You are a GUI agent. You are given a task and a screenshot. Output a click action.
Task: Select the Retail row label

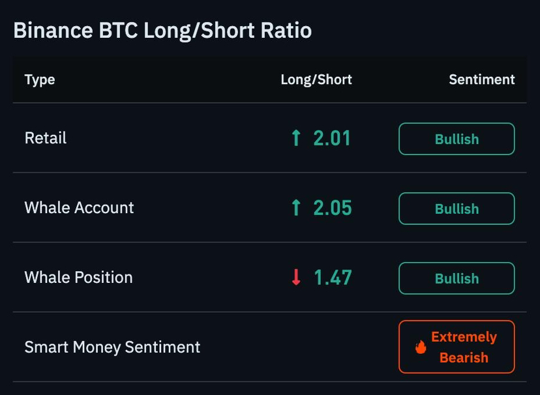(x=46, y=138)
